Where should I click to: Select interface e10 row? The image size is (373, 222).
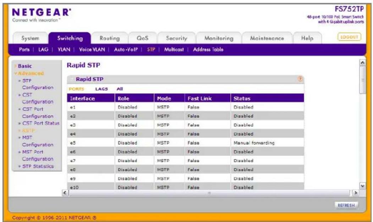185,187
